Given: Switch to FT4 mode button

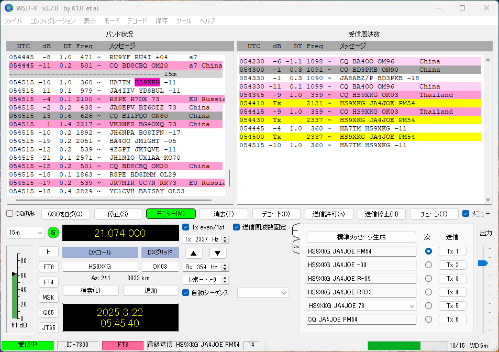Looking at the screenshot, I should pos(49,282).
